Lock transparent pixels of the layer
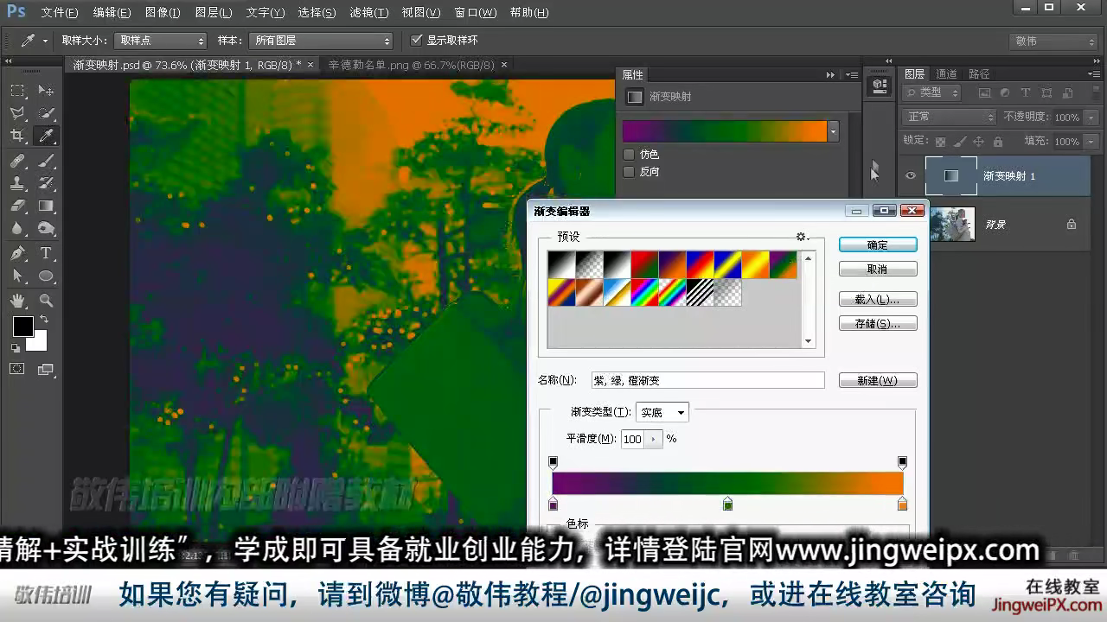 (x=941, y=141)
